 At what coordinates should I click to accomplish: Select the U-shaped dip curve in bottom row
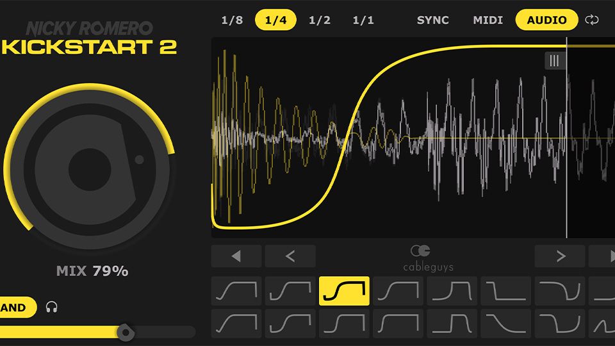pos(559,324)
